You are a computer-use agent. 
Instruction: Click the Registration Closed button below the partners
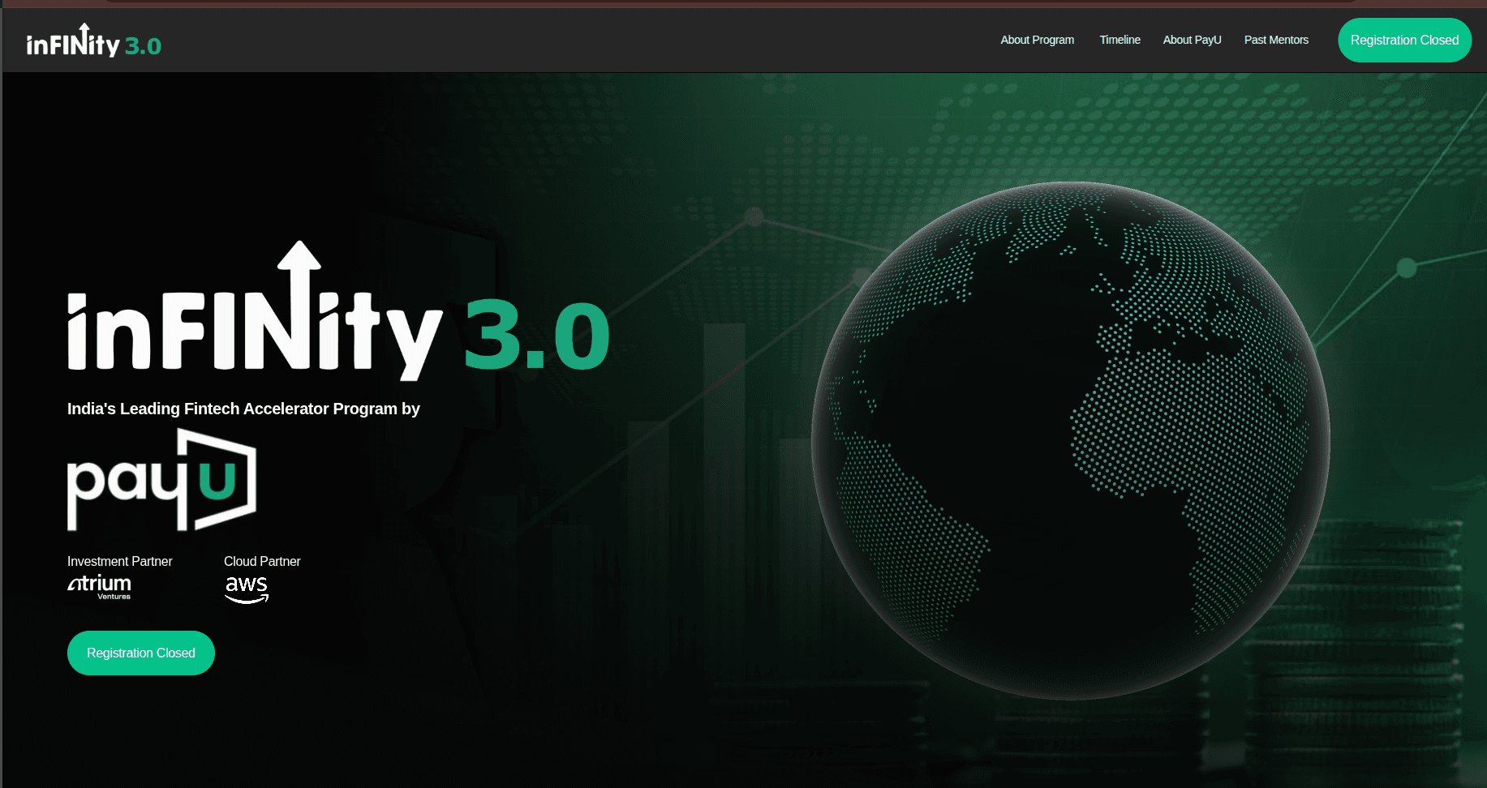141,653
